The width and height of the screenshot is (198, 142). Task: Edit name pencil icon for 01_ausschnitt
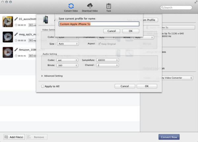[16, 19]
